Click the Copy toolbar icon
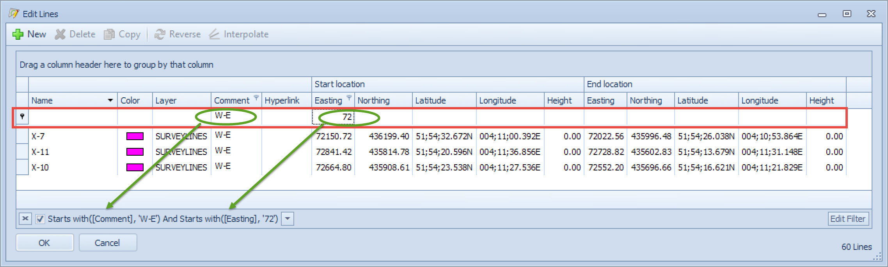This screenshot has width=888, height=267. coord(109,34)
